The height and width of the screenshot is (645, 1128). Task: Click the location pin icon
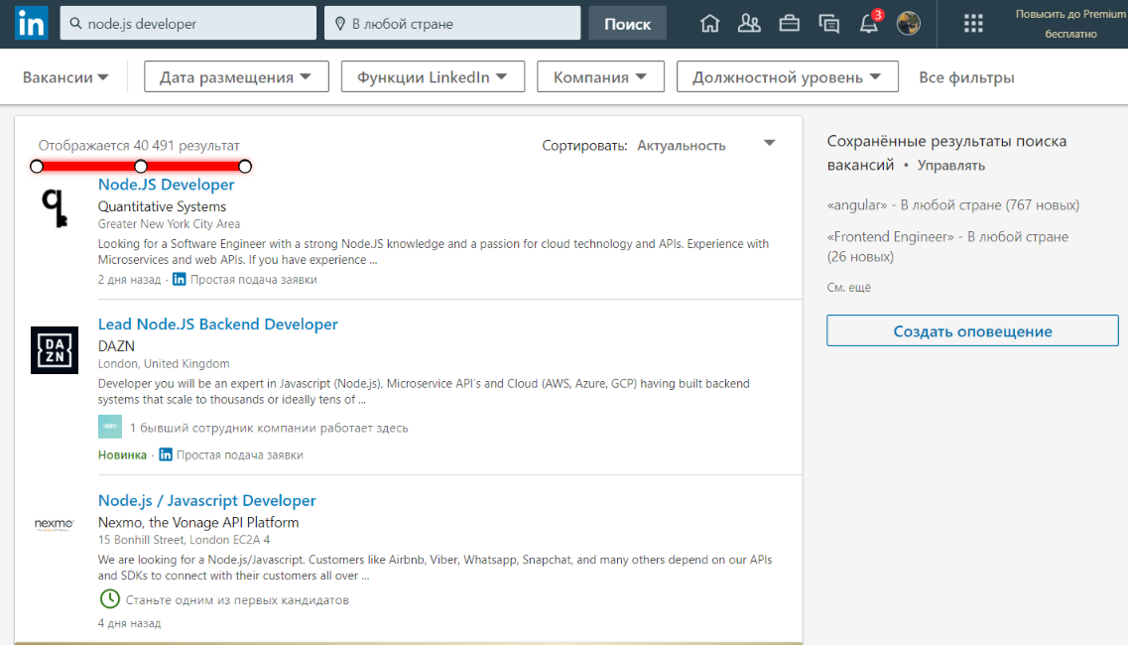pos(340,23)
